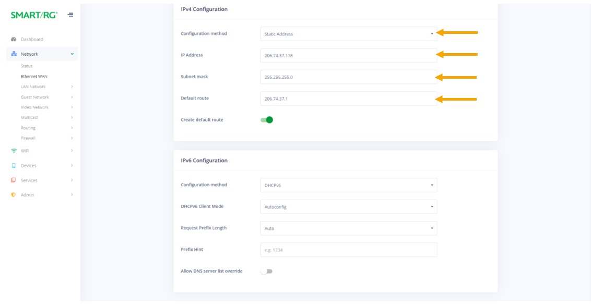Screen dimensions: 591x307
Task: Click the Devices phone icon
Action: pyautogui.click(x=14, y=166)
